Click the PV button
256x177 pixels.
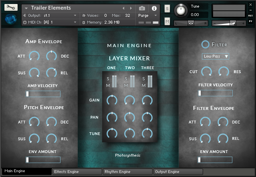(x=250, y=21)
